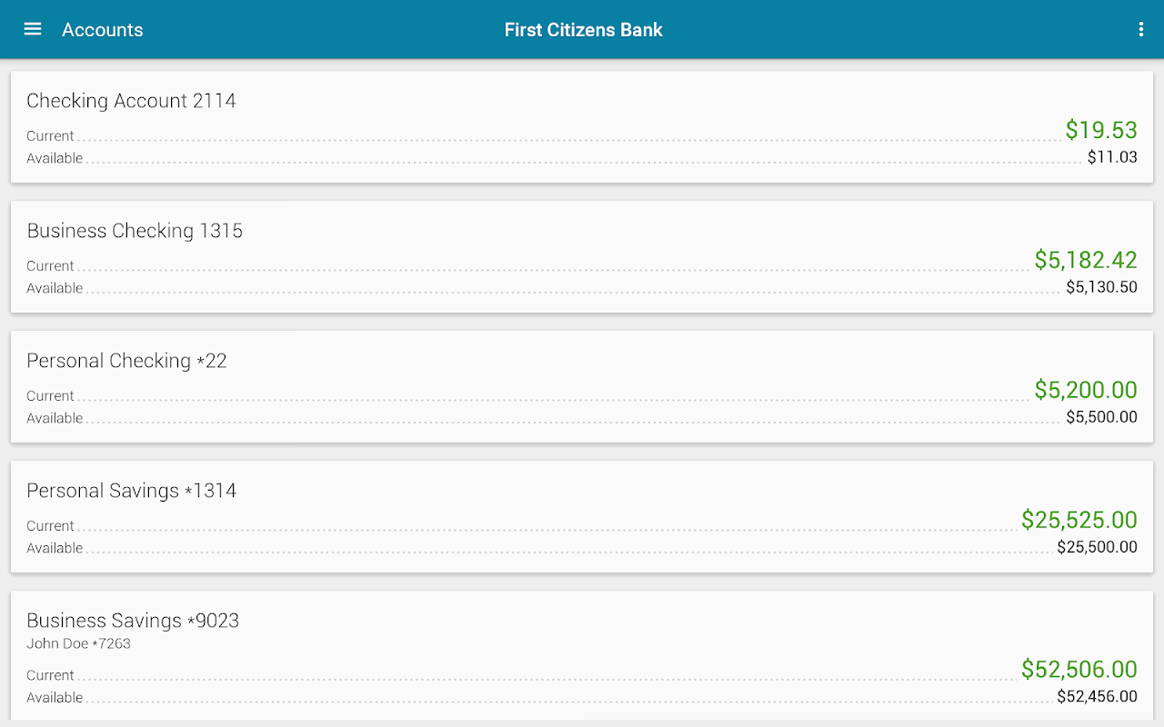Click the $52,456.00 available balance

pos(1097,697)
